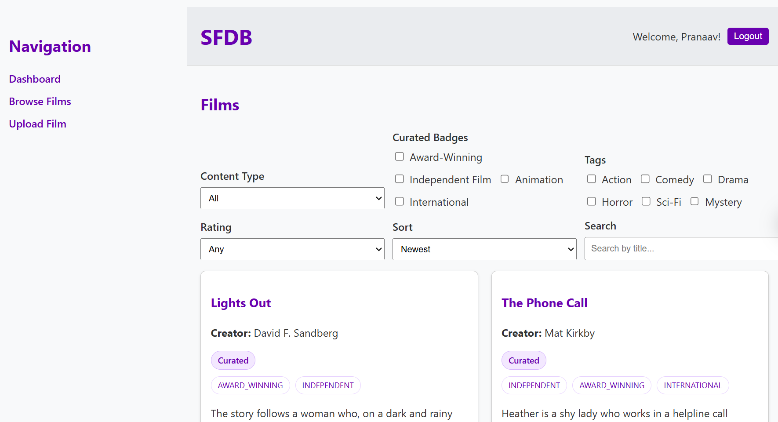
Task: Check the Award-Winning badge checkbox
Action: pyautogui.click(x=400, y=156)
